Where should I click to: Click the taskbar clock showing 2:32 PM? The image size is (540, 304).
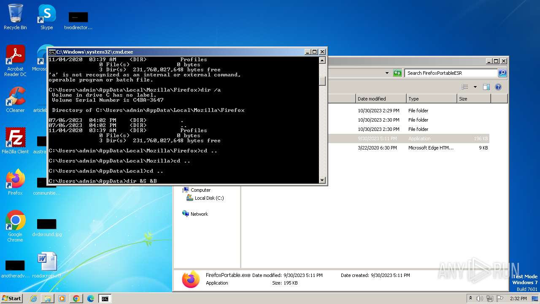pos(518,299)
